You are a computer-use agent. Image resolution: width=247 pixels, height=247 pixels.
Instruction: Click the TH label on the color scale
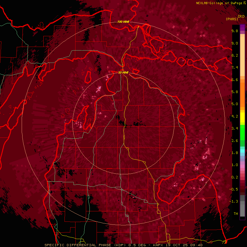click(236, 214)
